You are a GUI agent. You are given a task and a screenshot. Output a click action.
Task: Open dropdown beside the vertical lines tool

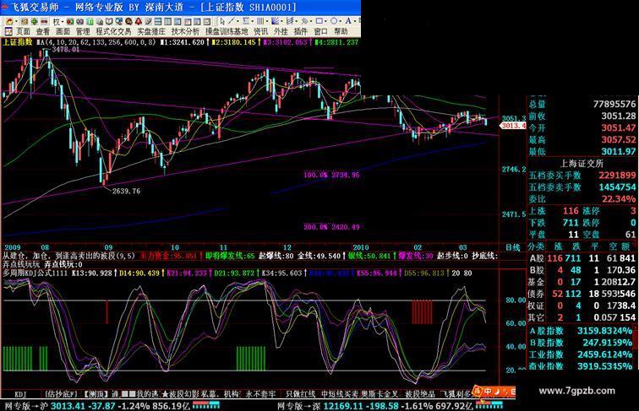(x=267, y=21)
